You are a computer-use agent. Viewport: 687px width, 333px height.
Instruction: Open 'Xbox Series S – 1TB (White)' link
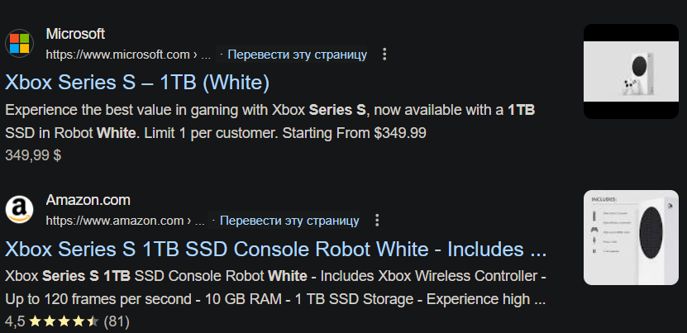click(137, 83)
